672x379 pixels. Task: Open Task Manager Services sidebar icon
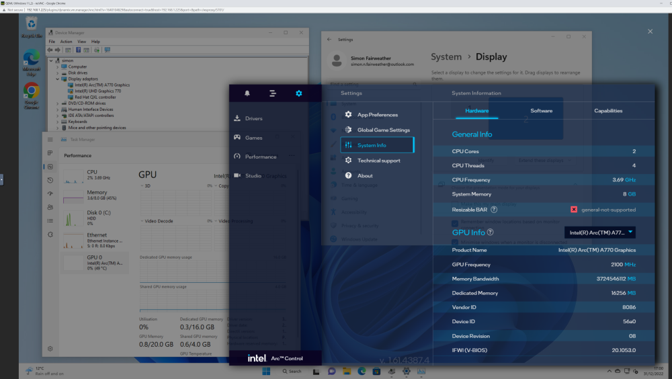tap(50, 235)
